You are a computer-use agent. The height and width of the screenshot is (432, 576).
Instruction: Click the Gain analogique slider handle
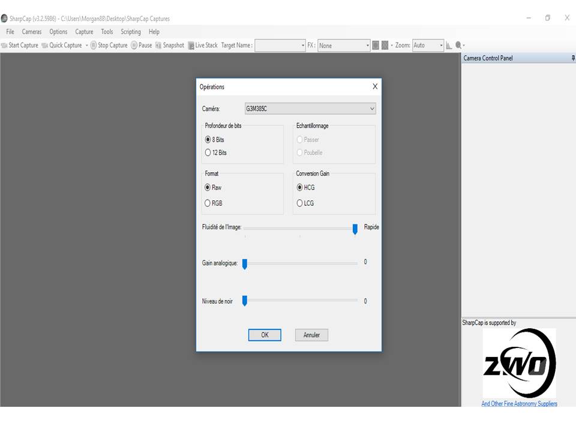pyautogui.click(x=245, y=263)
